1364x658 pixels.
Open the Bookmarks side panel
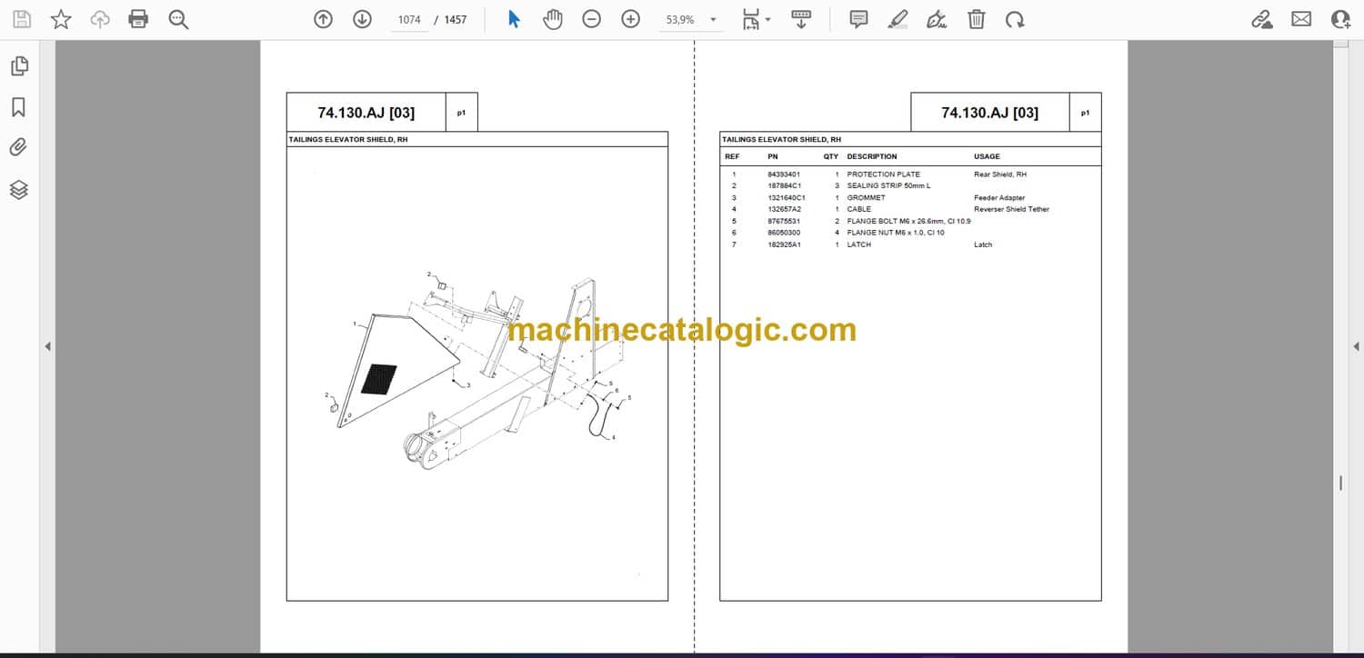19,107
